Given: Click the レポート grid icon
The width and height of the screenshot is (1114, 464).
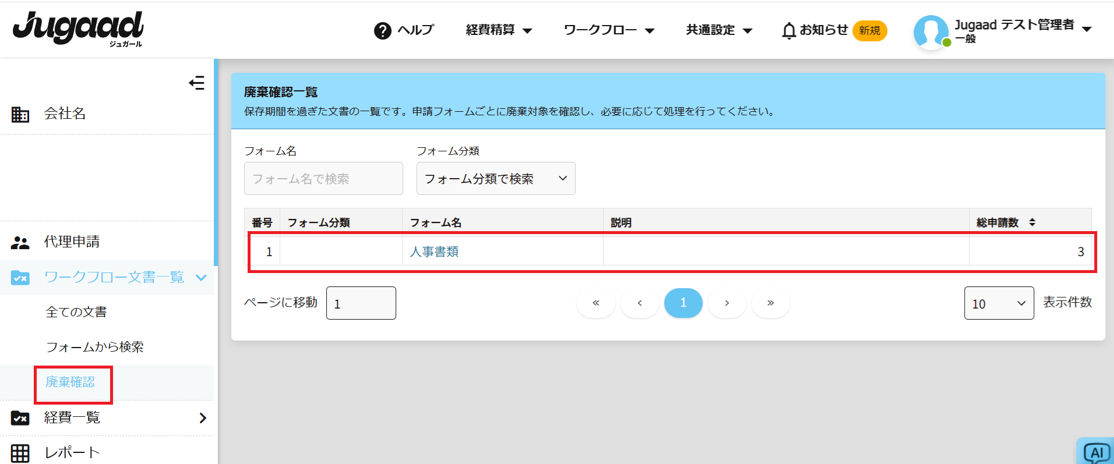Looking at the screenshot, I should pyautogui.click(x=20, y=452).
